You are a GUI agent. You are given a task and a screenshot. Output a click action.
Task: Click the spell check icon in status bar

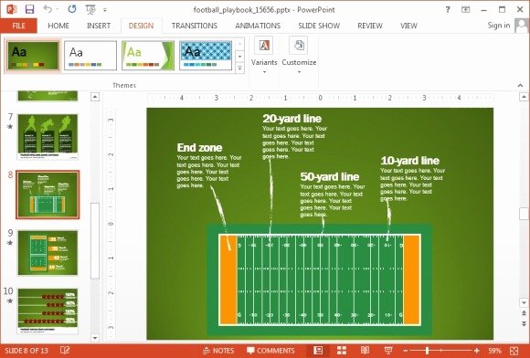[x=65, y=350]
